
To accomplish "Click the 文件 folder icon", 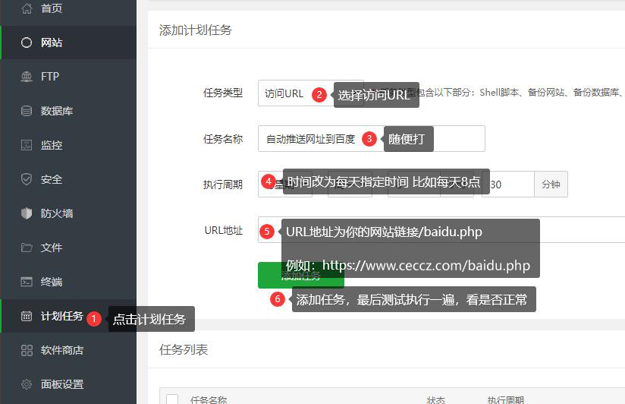I will click(27, 248).
